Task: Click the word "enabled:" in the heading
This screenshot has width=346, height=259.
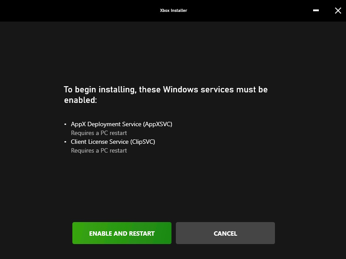Action: tap(80, 100)
